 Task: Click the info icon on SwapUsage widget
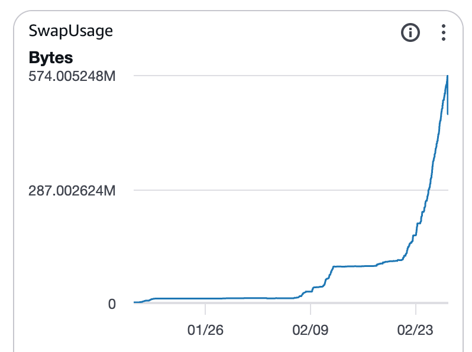click(x=410, y=32)
